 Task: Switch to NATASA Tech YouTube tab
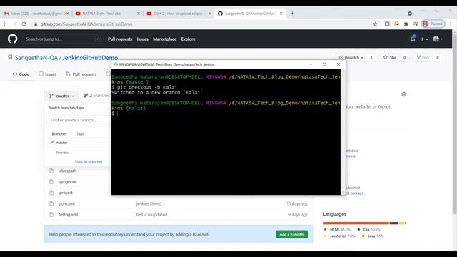[106, 14]
